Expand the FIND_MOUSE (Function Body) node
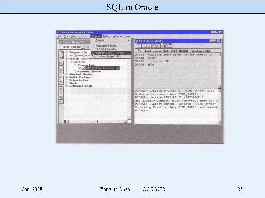Image resolution: width=265 pixels, height=198 pixels. 79,68
